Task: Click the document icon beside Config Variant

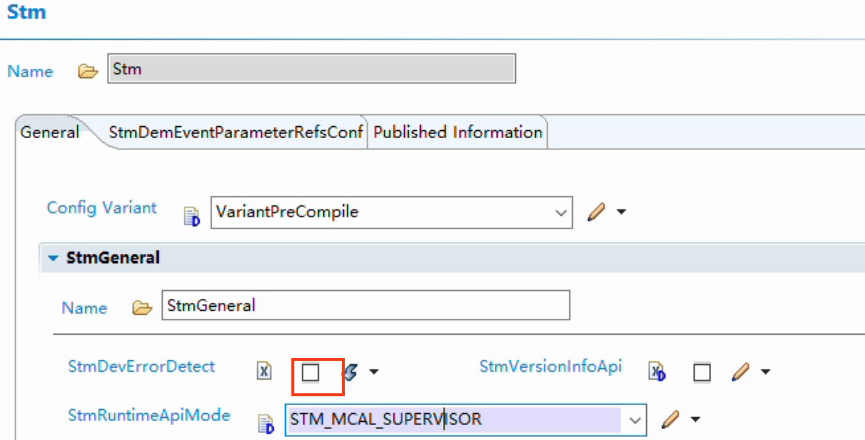Action: pyautogui.click(x=191, y=213)
